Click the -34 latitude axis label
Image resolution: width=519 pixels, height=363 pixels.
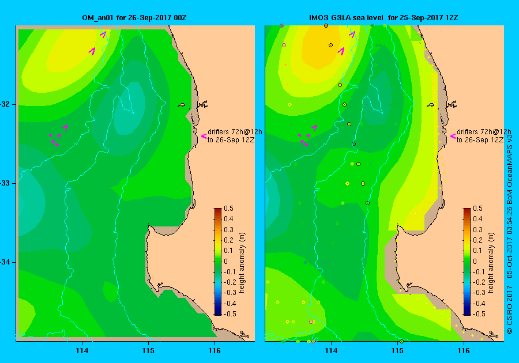pos(5,262)
